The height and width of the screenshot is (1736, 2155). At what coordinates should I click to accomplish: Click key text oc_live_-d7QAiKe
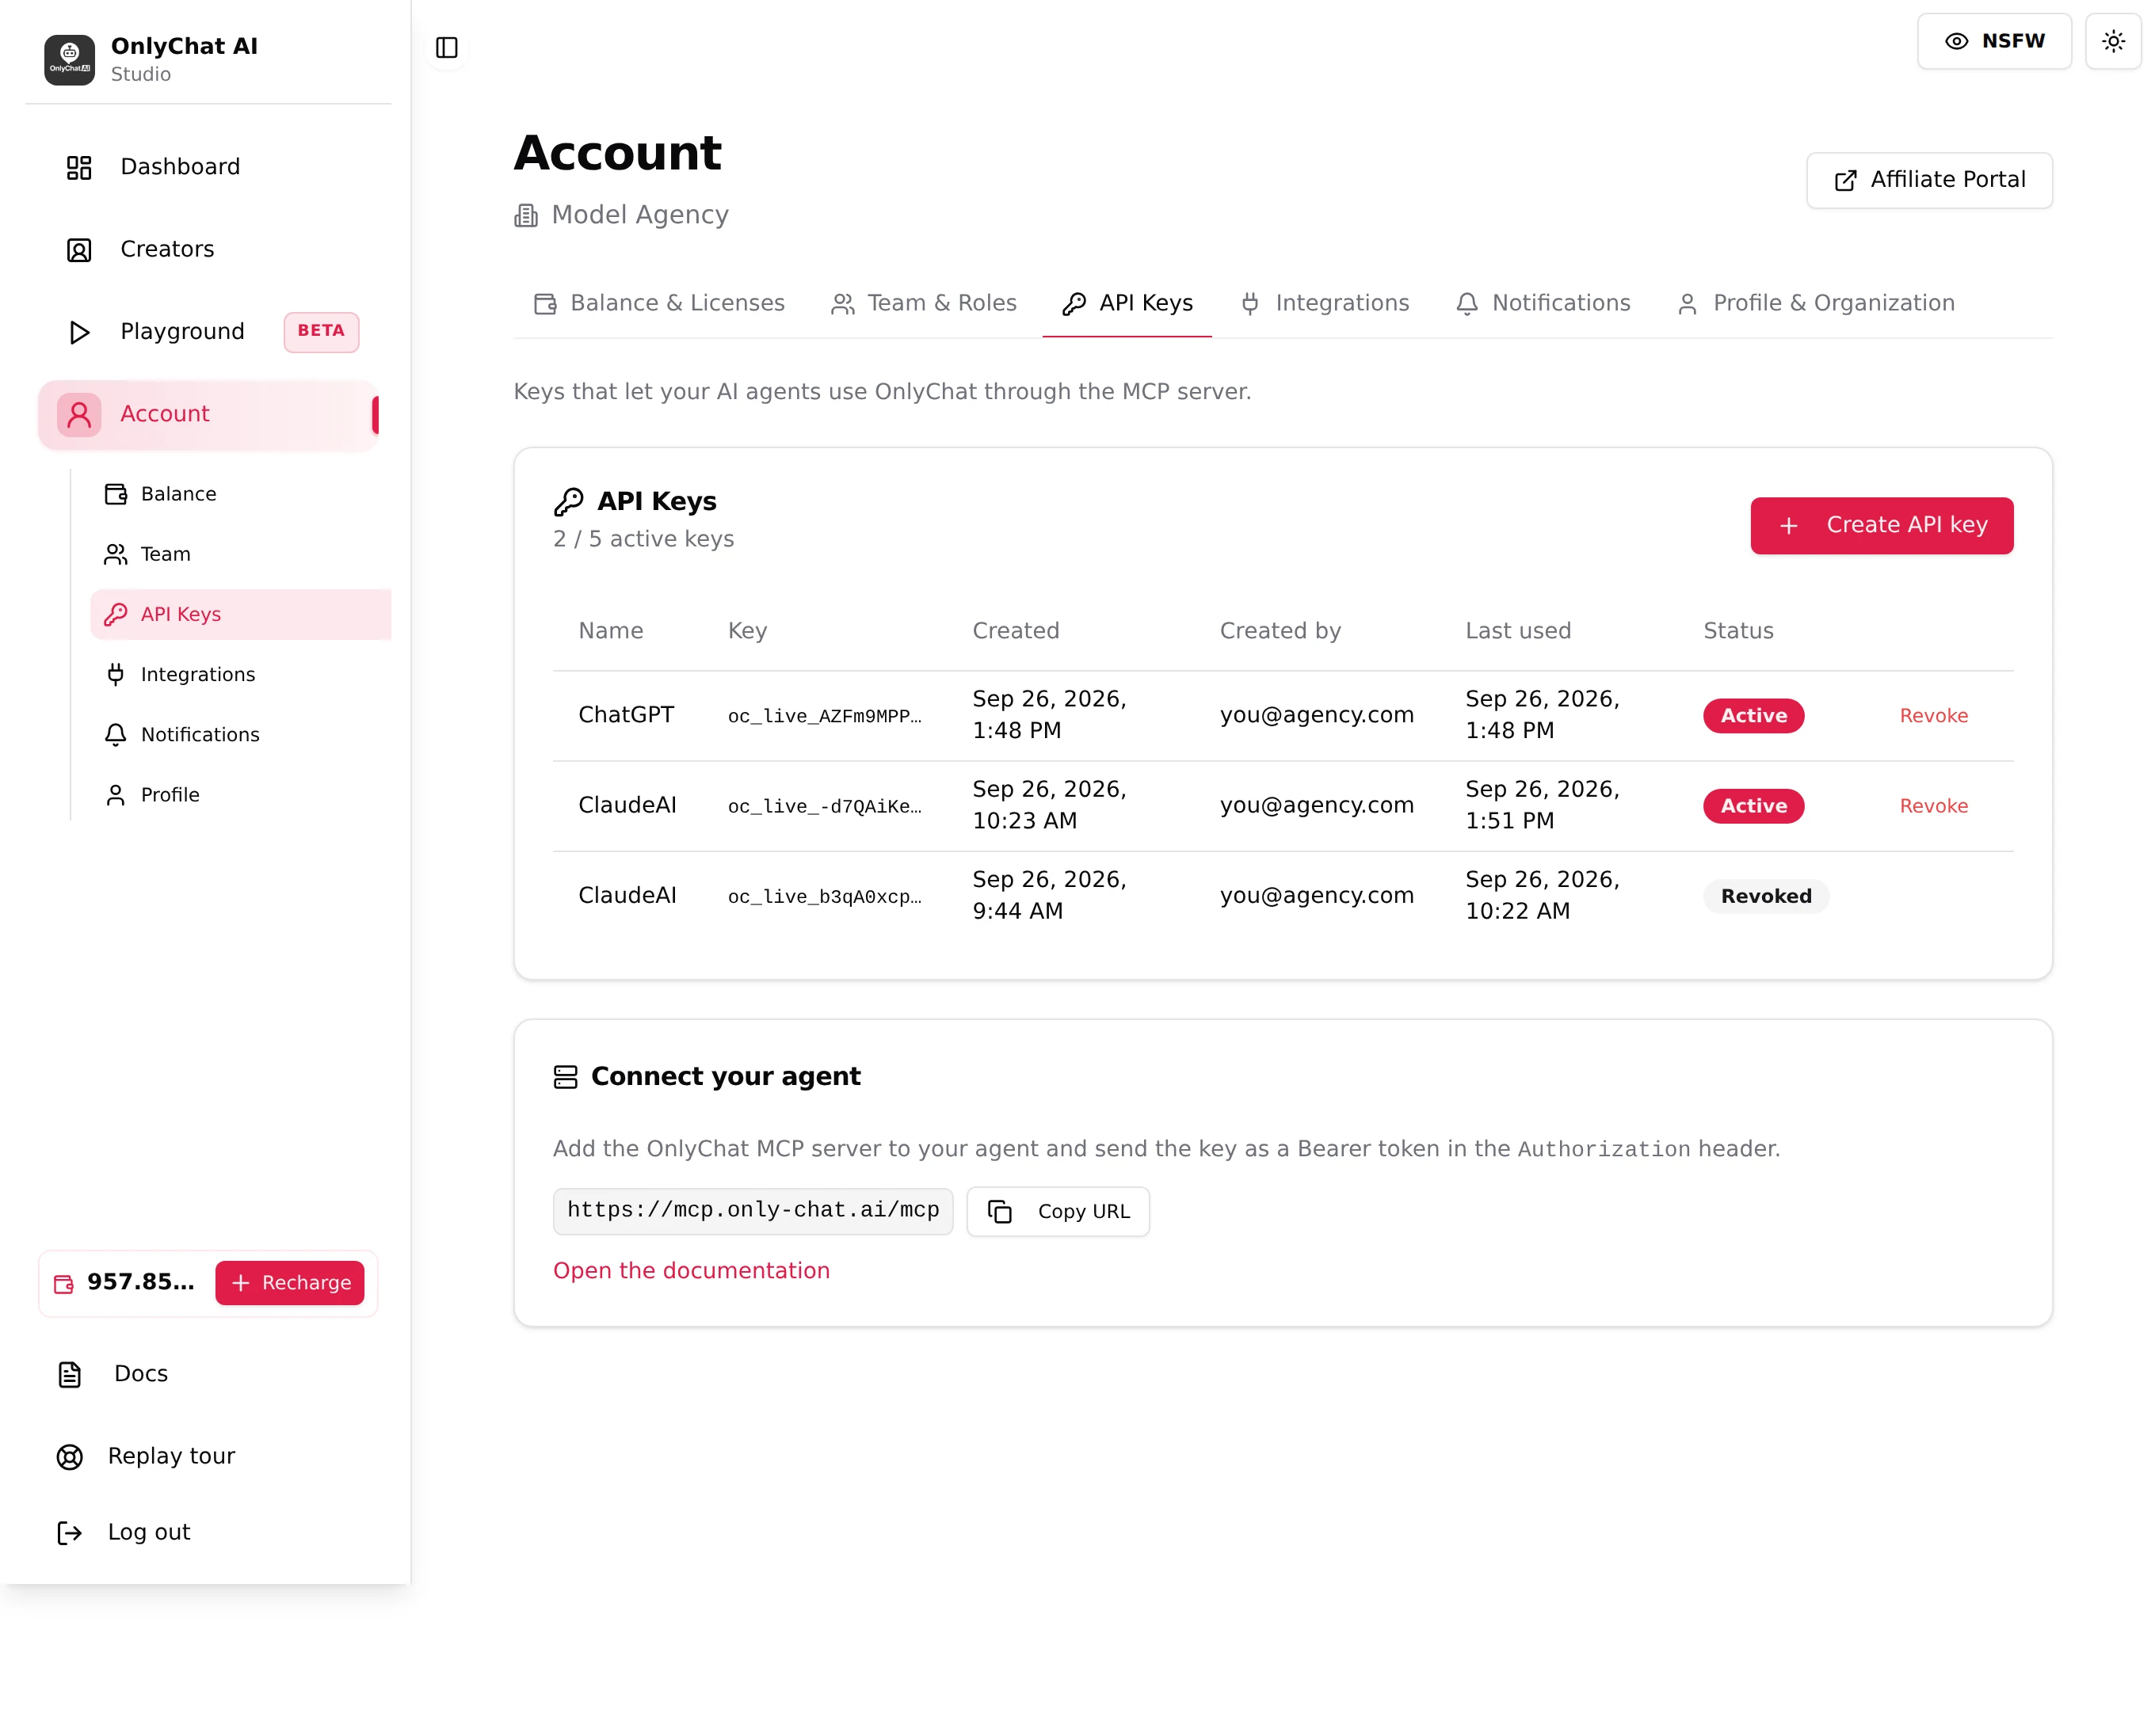[823, 807]
